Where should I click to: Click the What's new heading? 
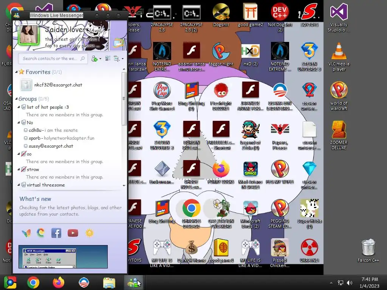(35, 199)
